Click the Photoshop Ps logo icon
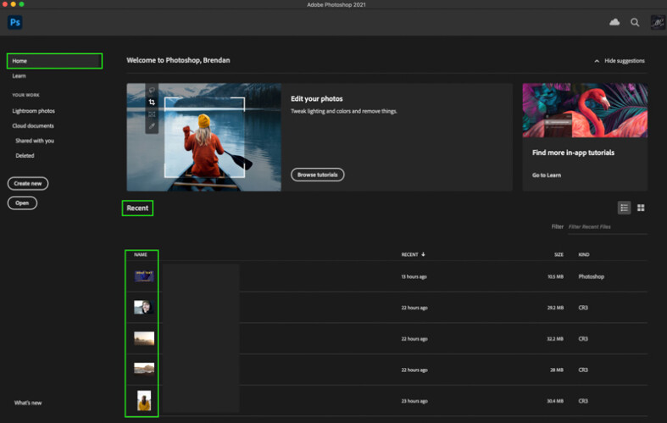Screen dimensions: 667x423 pos(14,23)
